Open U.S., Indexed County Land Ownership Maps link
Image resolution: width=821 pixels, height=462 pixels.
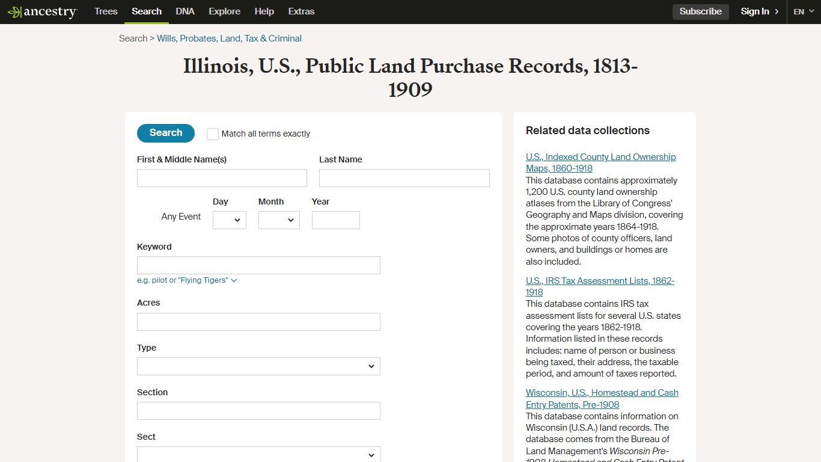click(600, 162)
